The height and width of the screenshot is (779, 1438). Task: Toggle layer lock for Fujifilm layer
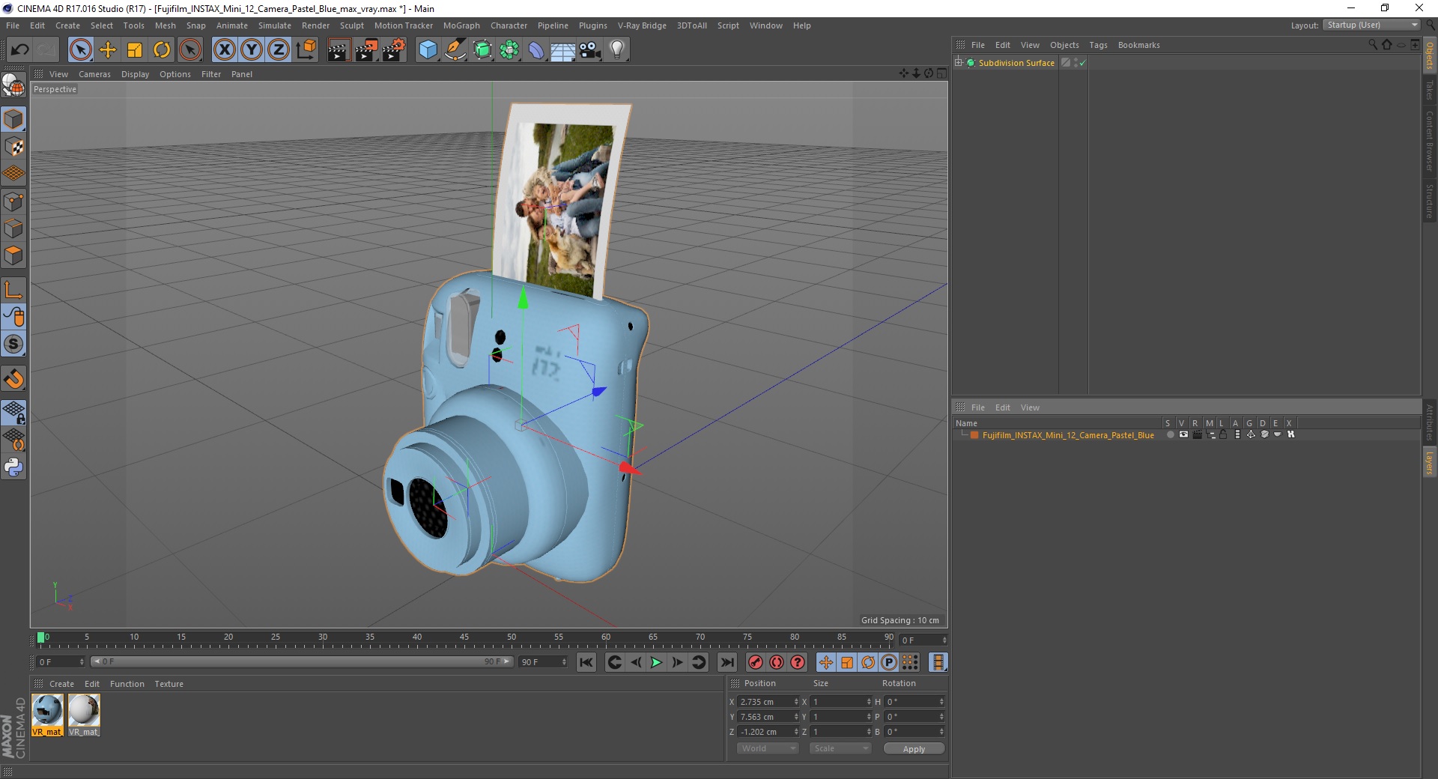1223,435
